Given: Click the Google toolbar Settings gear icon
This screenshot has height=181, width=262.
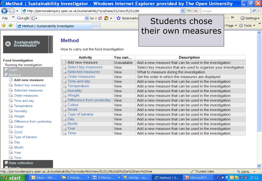Looking at the screenshot, I should point(242,18).
